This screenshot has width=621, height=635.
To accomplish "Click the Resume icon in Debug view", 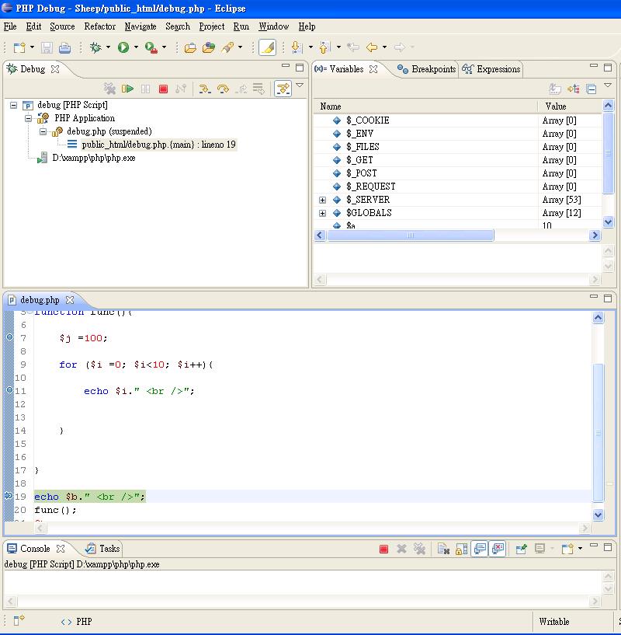I will [127, 89].
